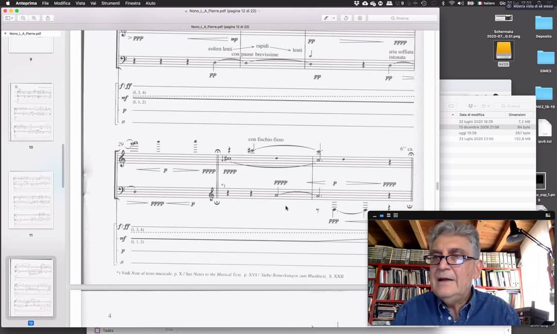
Task: Open Schermata 2020-07 png desktop file
Action: (504, 18)
